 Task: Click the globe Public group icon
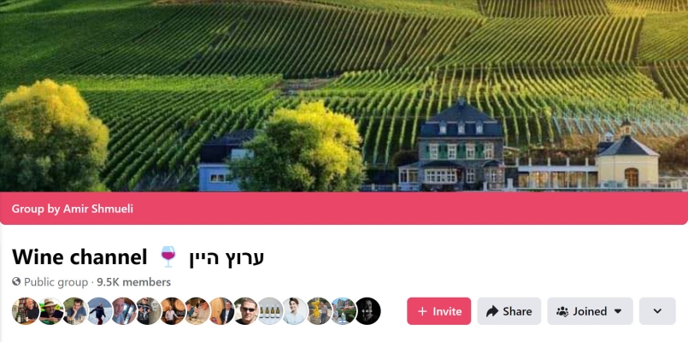pyautogui.click(x=17, y=282)
